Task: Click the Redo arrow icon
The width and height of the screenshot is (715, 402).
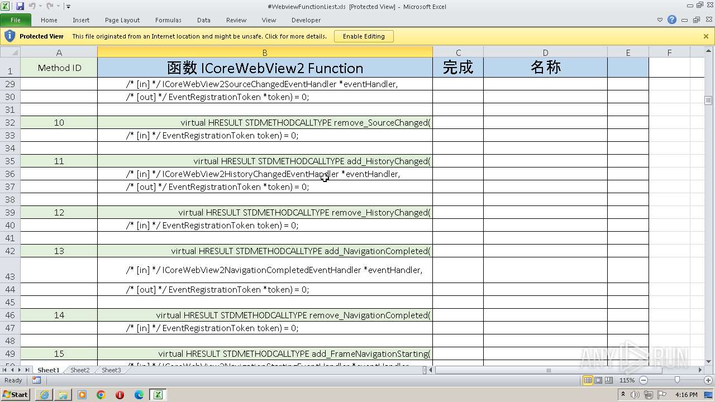Action: [x=50, y=6]
